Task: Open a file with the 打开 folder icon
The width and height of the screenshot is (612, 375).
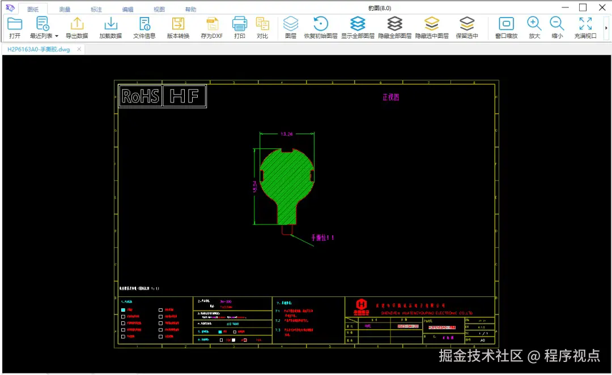Action: click(x=14, y=24)
